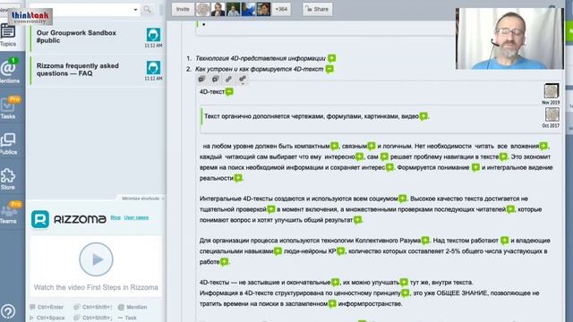Image resolution: width=573 pixels, height=322 pixels.
Task: Open the Publics section in sidebar
Action: click(x=8, y=144)
